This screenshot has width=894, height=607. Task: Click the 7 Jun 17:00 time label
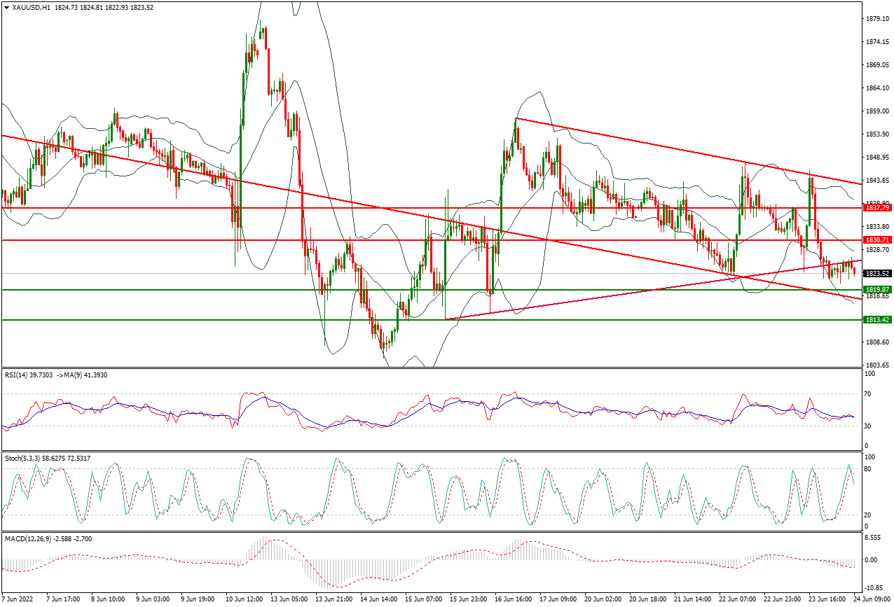tap(64, 600)
